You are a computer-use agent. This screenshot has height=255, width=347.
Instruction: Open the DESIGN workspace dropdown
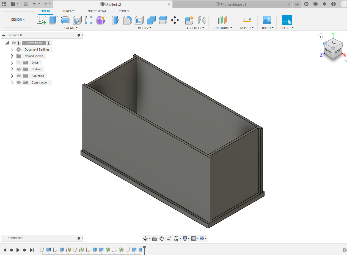[x=18, y=20]
